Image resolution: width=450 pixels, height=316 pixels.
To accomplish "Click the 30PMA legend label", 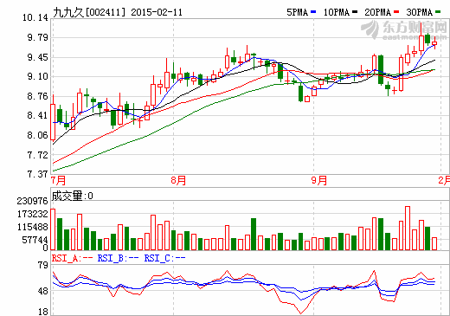I will [419, 12].
